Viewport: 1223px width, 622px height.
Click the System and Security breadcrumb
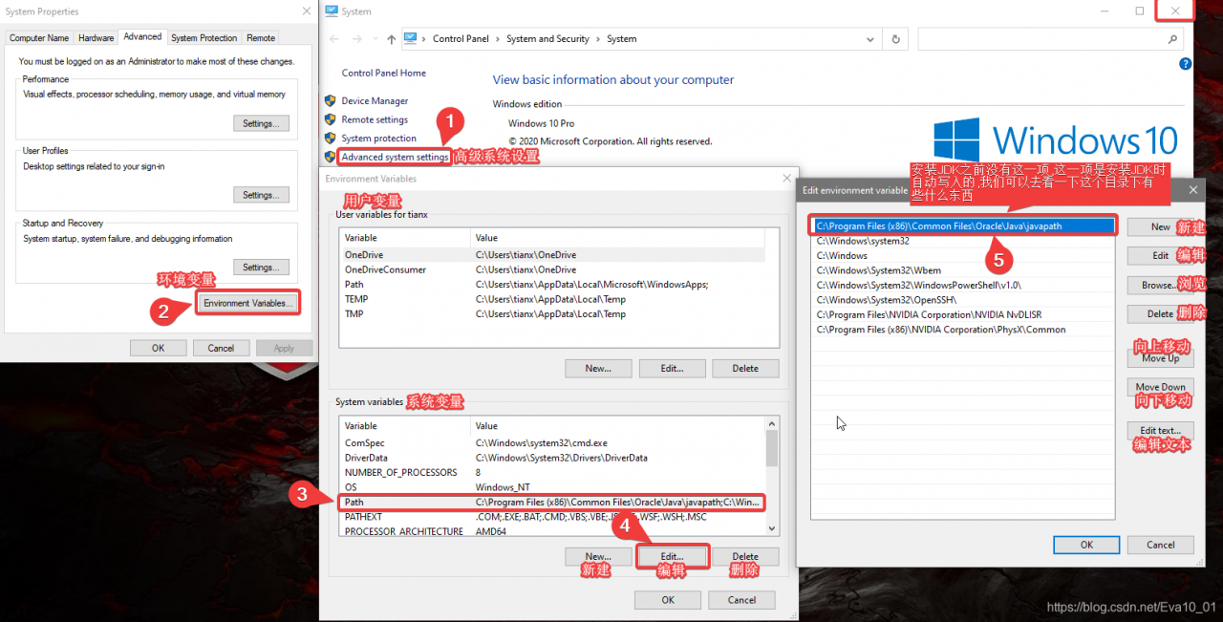(x=547, y=39)
